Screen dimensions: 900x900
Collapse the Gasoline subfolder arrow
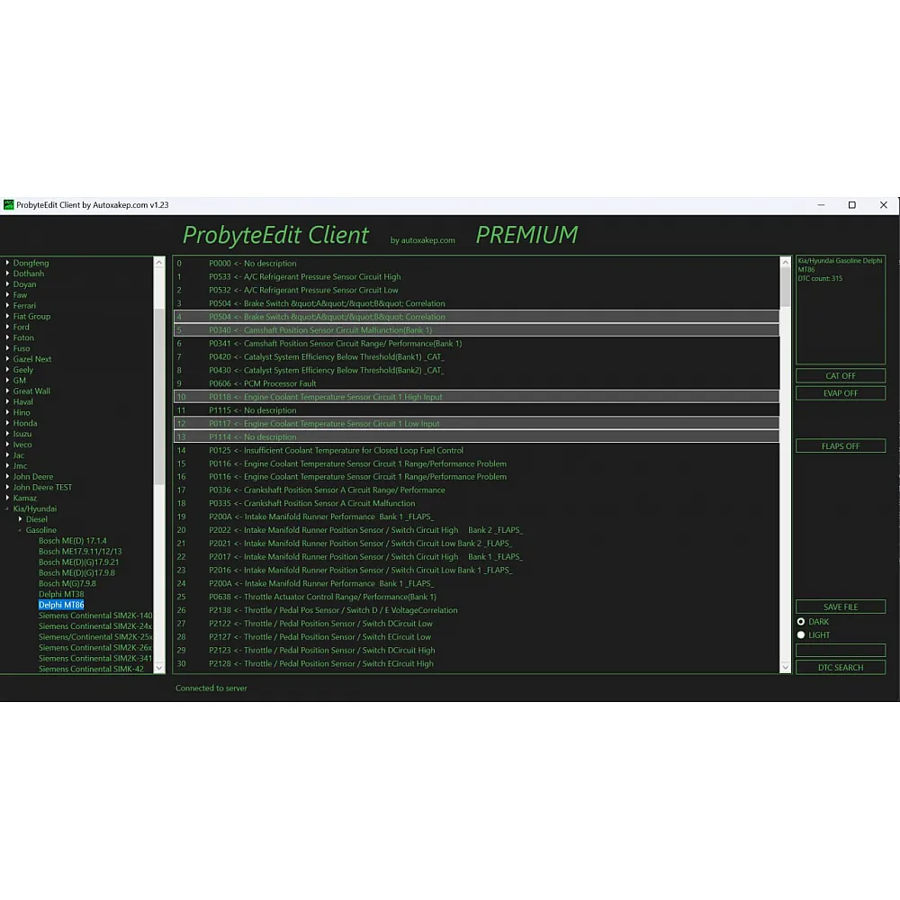pyautogui.click(x=20, y=530)
